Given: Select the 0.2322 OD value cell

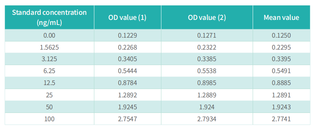Looking at the screenshot, I should point(207,47).
